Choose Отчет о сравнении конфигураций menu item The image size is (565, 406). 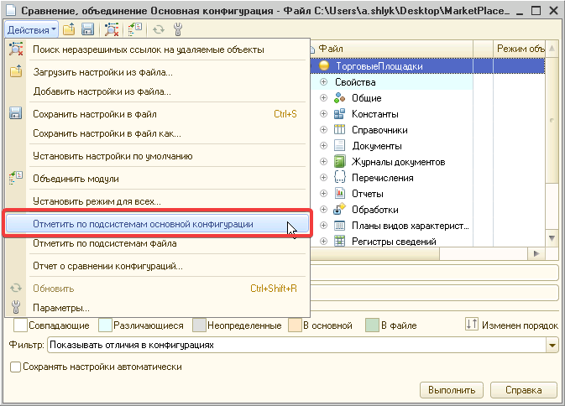click(107, 267)
